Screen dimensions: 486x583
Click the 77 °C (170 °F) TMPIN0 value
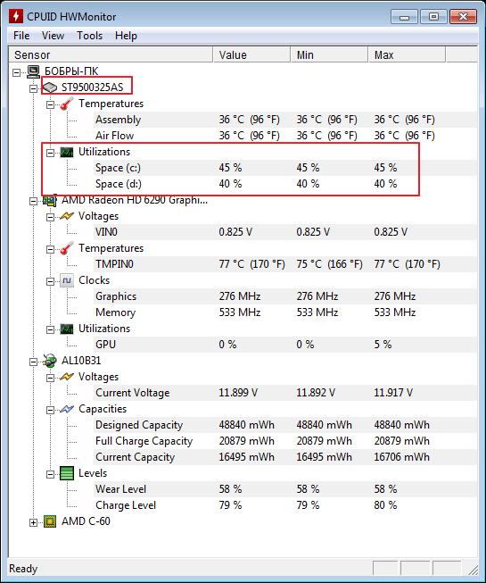click(x=251, y=264)
